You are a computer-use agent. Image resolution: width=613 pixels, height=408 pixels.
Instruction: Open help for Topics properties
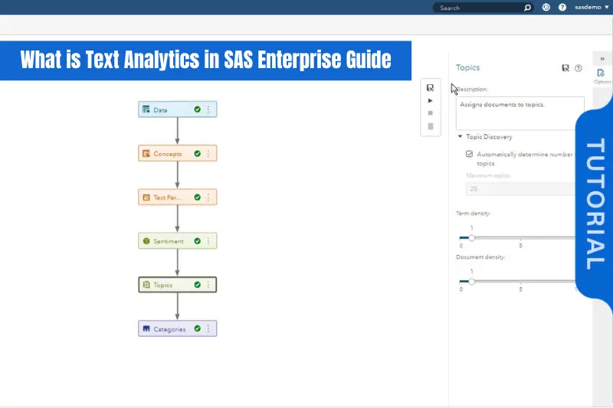pyautogui.click(x=579, y=68)
